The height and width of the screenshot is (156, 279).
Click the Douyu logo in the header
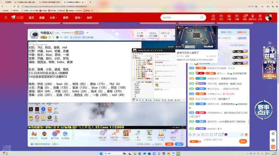click(17, 17)
